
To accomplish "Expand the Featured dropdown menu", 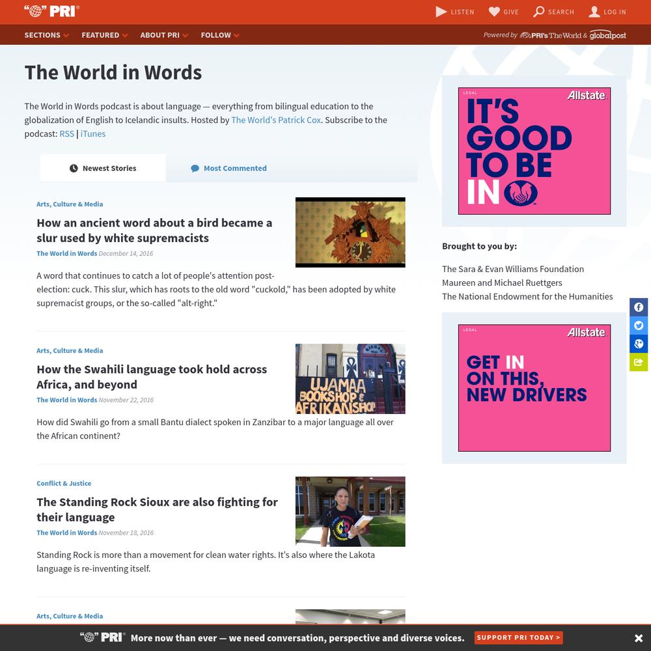I will (105, 35).
